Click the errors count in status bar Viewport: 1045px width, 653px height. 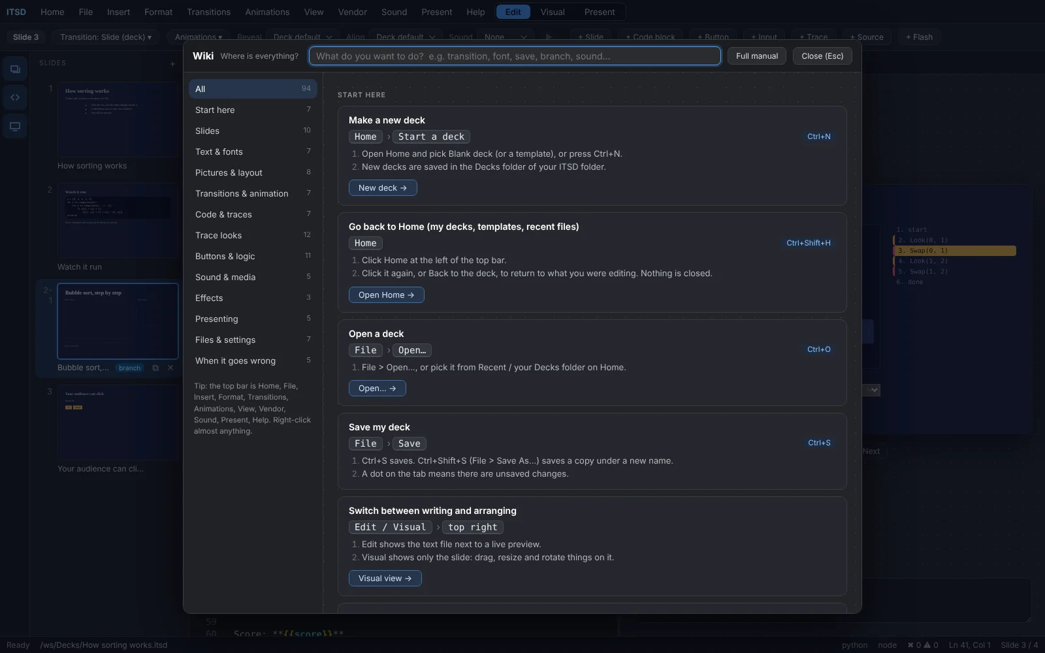(914, 645)
